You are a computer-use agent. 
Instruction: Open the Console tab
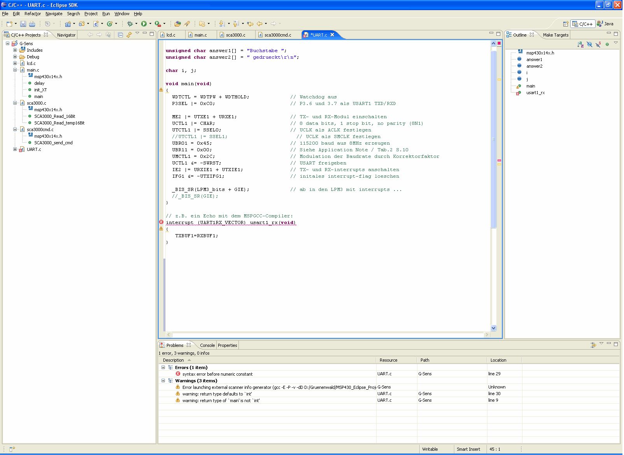207,345
